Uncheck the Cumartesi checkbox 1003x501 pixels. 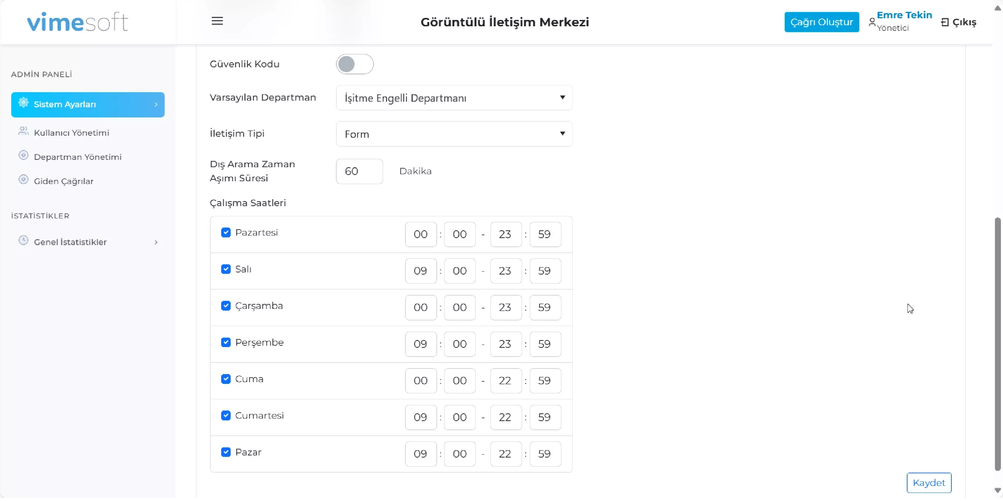coord(226,416)
